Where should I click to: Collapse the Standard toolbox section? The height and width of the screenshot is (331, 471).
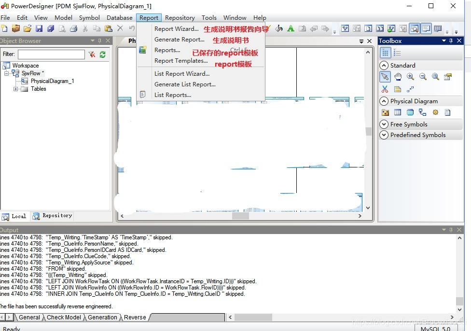click(384, 66)
